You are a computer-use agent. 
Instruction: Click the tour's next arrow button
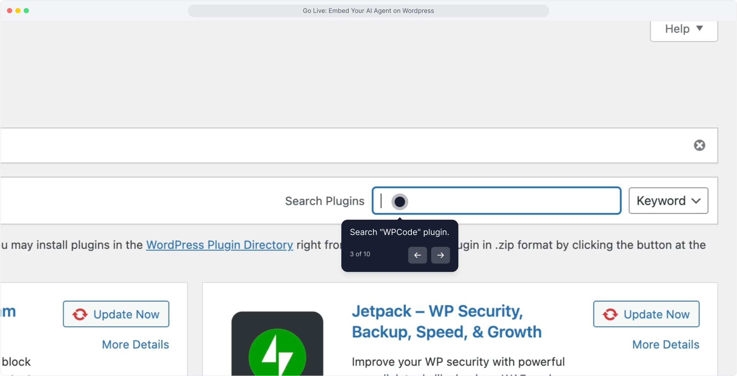[x=440, y=255]
